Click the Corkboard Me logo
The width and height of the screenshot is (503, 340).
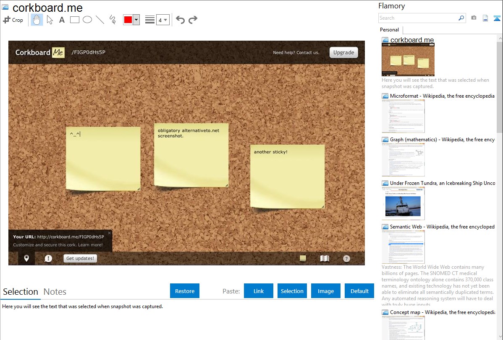point(40,52)
